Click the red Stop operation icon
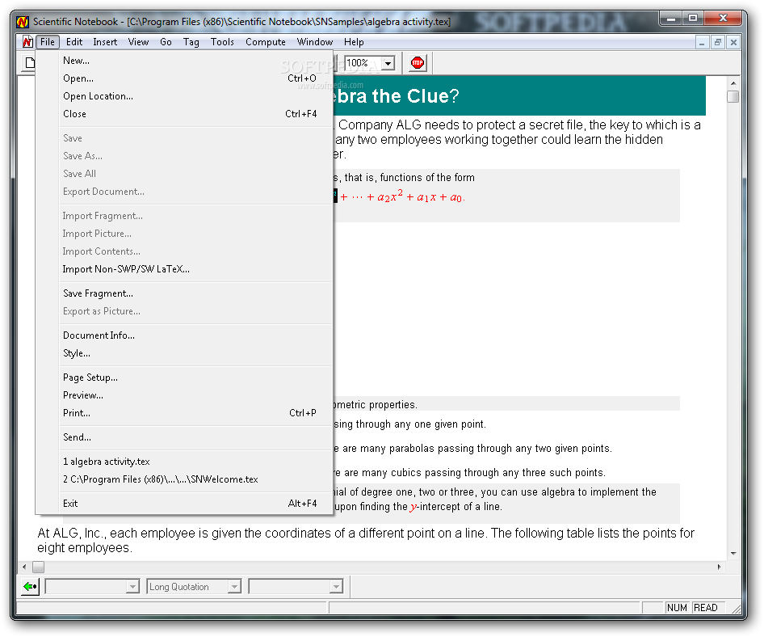 (417, 63)
